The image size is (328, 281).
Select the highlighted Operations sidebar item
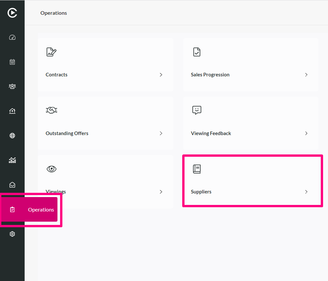pyautogui.click(x=30, y=209)
